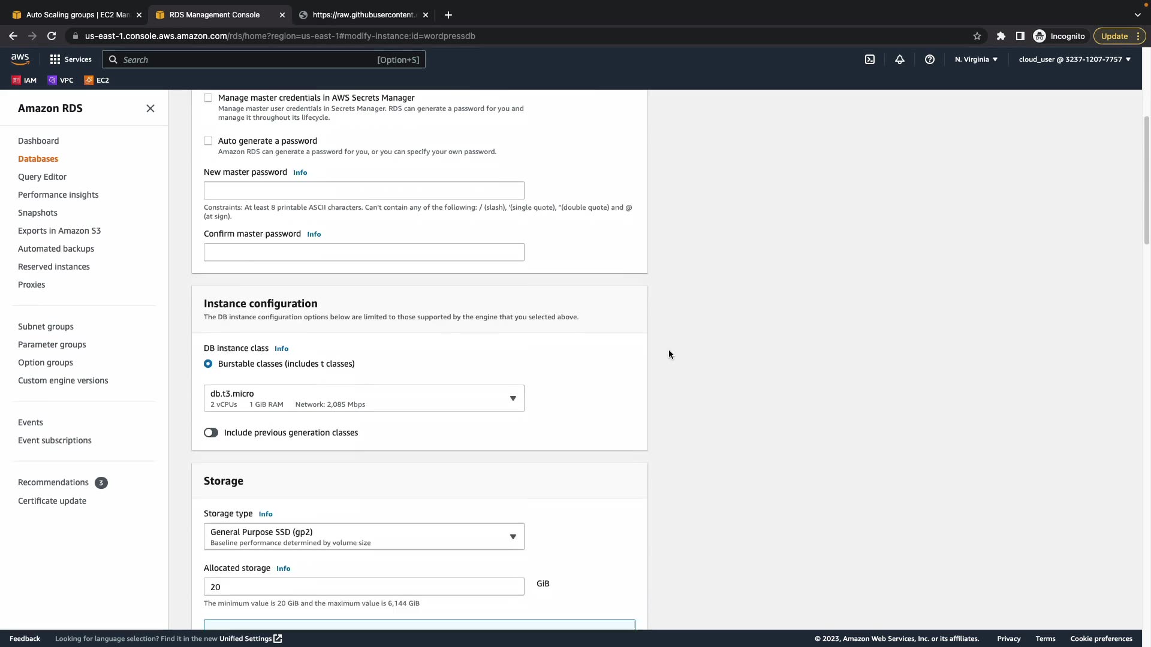Open the EC2 shortcut in favorites bar
1151x647 pixels.
click(x=97, y=80)
